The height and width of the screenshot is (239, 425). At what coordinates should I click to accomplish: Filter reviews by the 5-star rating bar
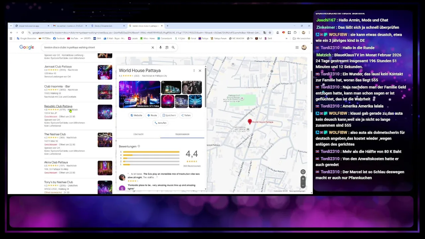[x=151, y=152]
